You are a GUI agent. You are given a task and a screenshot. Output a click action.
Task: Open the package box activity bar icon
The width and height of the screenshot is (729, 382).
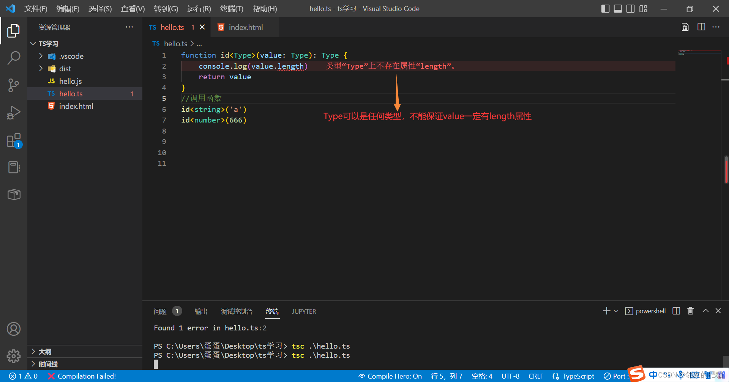tap(14, 195)
